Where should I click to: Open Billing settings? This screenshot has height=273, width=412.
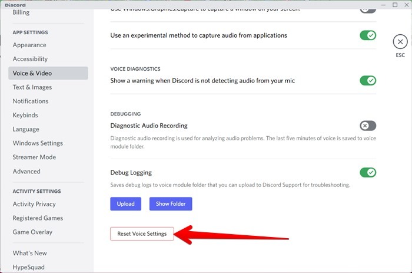(x=21, y=12)
